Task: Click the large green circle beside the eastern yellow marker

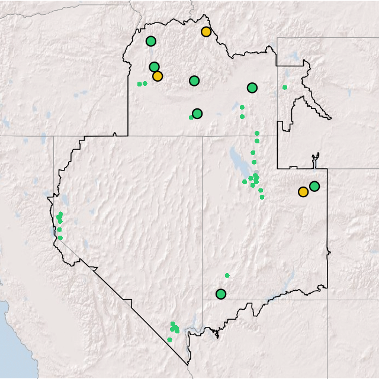Action: (x=314, y=186)
